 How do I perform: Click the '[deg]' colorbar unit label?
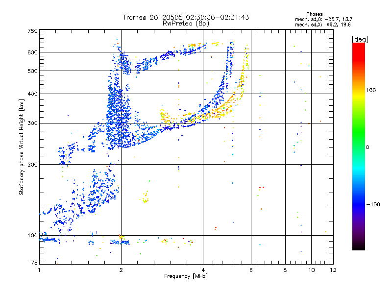360,39
